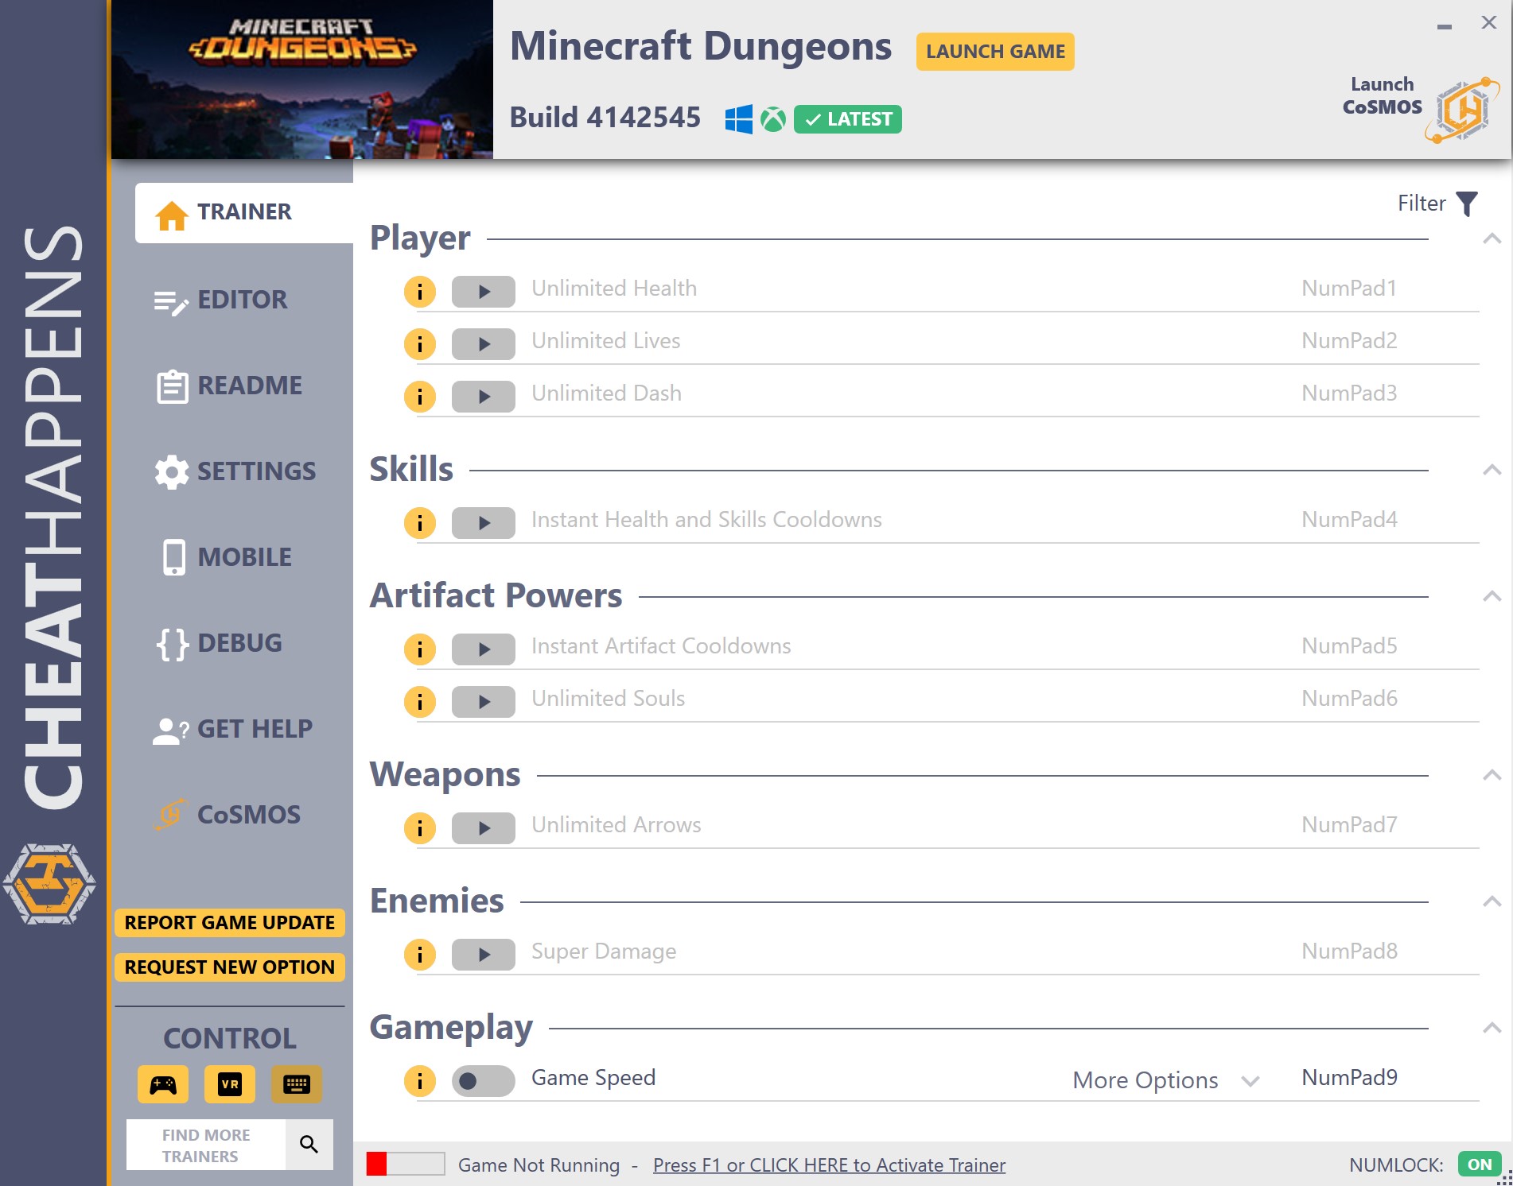The width and height of the screenshot is (1513, 1186).
Task: Open info for Unlimited Lives
Action: click(420, 344)
